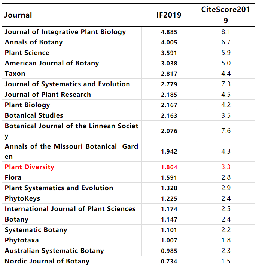Click the red CiteScore value 3.3

click(226, 167)
